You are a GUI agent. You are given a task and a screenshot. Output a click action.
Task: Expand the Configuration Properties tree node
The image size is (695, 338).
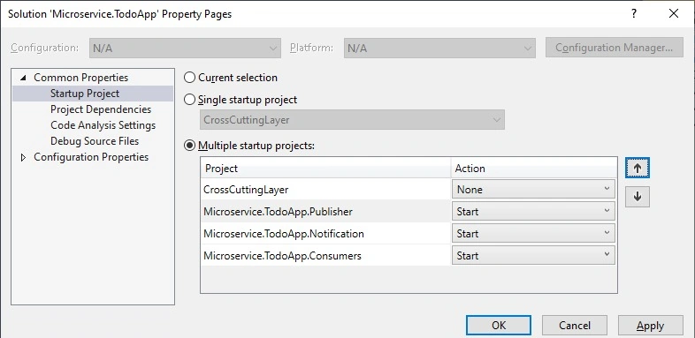coord(24,157)
